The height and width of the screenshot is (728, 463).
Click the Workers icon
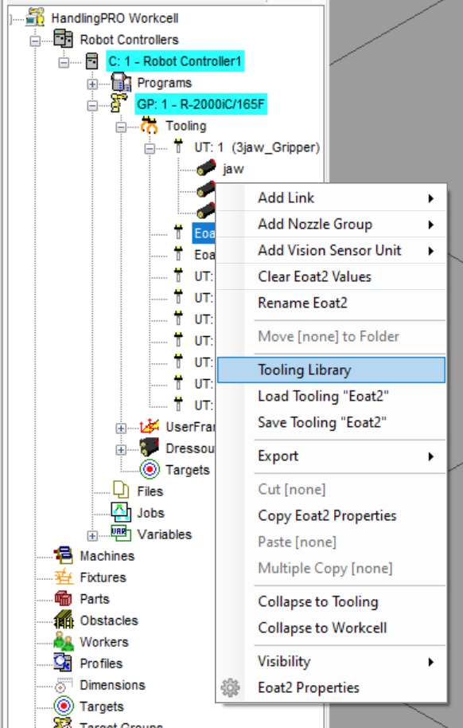pos(64,642)
